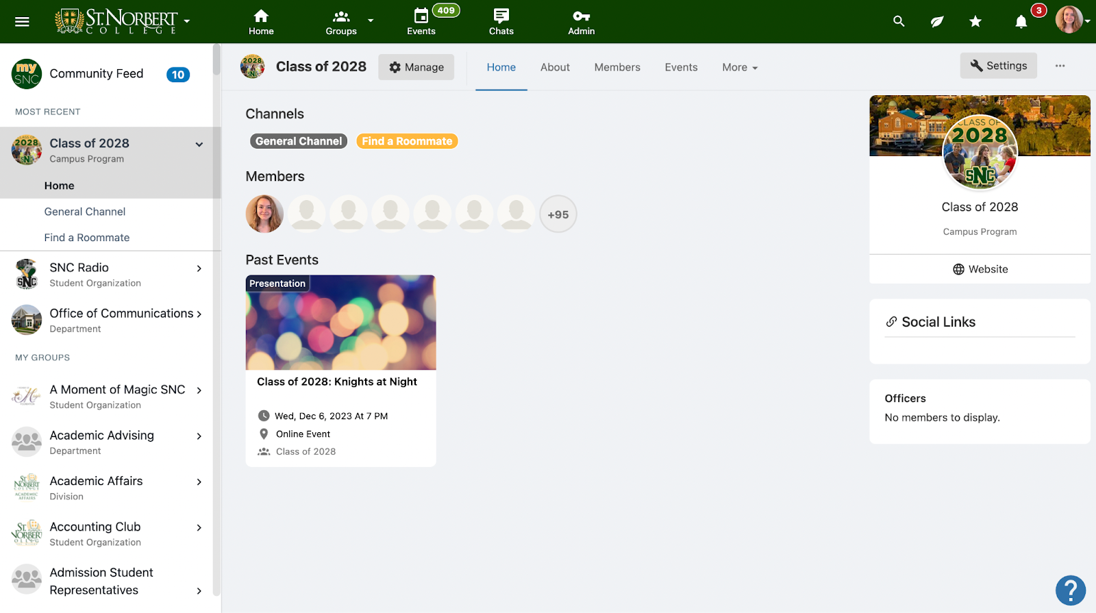Click Social Links chain icon

891,322
